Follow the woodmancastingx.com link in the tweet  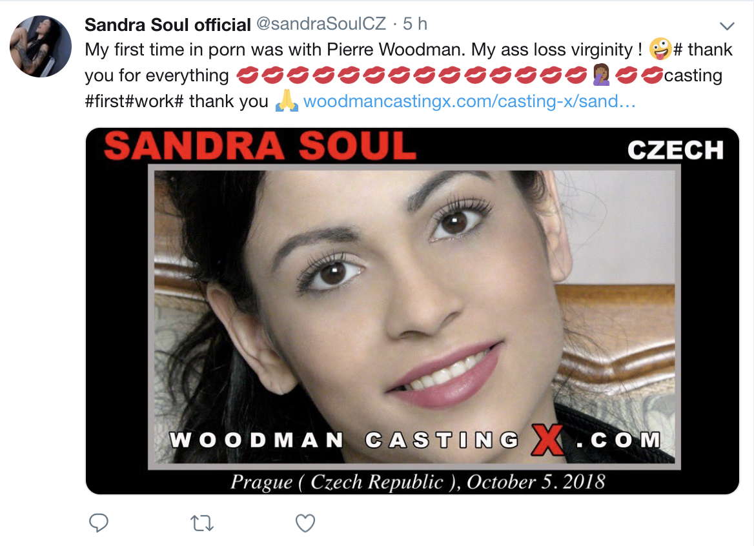[469, 101]
